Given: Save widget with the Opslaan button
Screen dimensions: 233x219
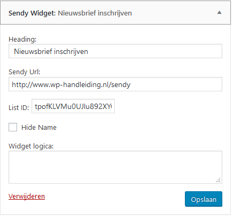Looking at the screenshot, I should point(204,199).
